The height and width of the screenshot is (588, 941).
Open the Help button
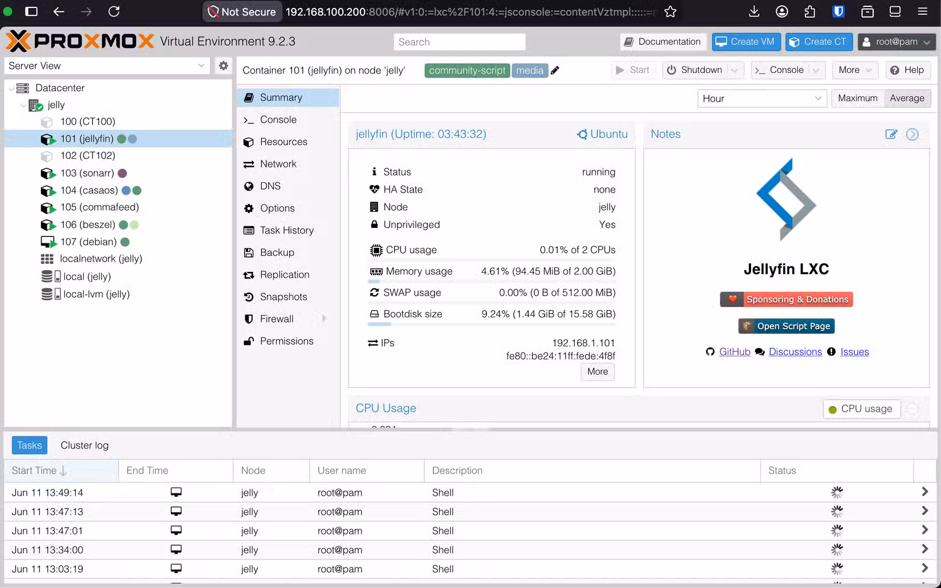click(x=907, y=70)
